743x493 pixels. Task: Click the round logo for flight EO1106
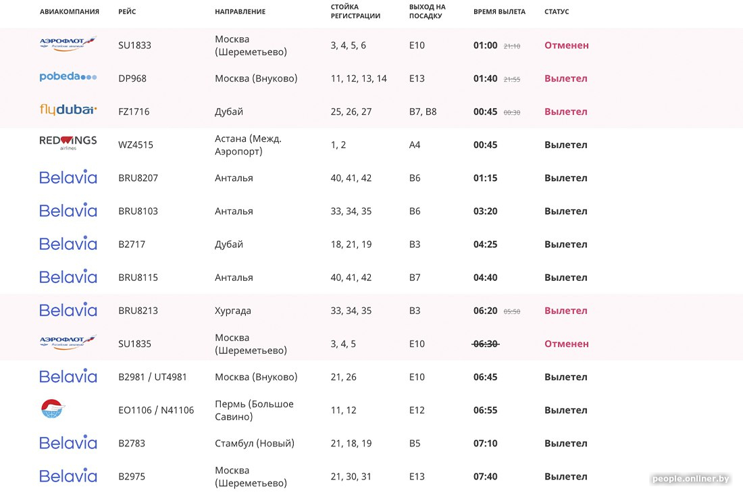point(52,409)
